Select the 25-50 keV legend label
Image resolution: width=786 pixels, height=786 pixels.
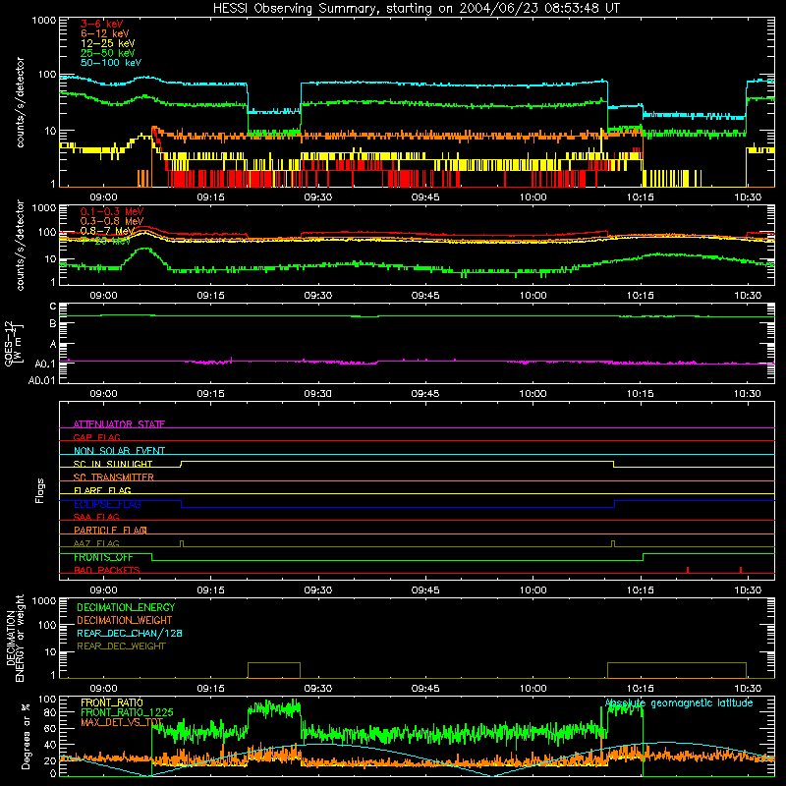point(107,53)
